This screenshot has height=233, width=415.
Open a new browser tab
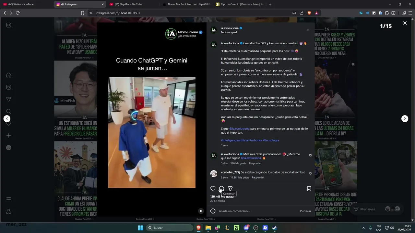(270, 4)
